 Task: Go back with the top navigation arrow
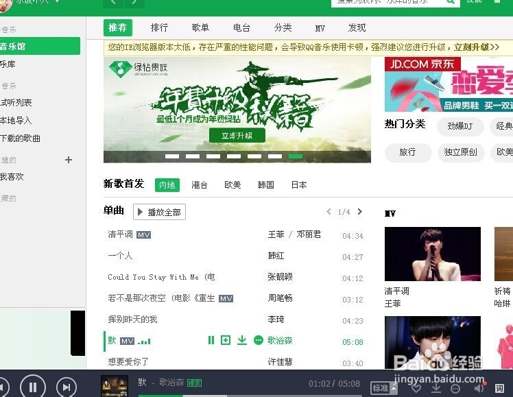(x=113, y=3)
